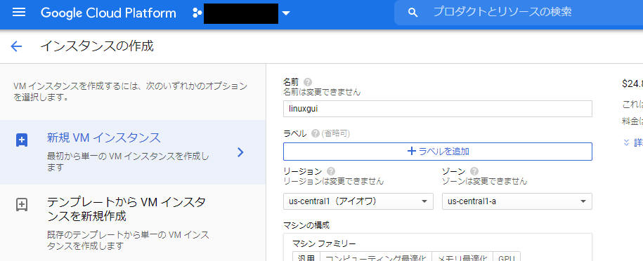Click the linuxgui name input field

pos(438,109)
